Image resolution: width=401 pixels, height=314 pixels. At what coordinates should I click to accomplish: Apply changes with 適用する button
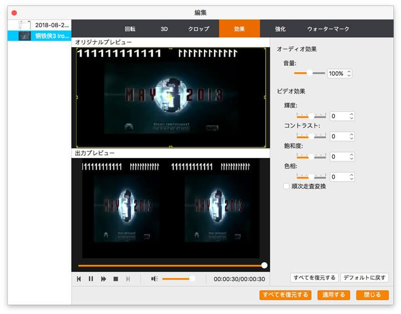(x=333, y=295)
